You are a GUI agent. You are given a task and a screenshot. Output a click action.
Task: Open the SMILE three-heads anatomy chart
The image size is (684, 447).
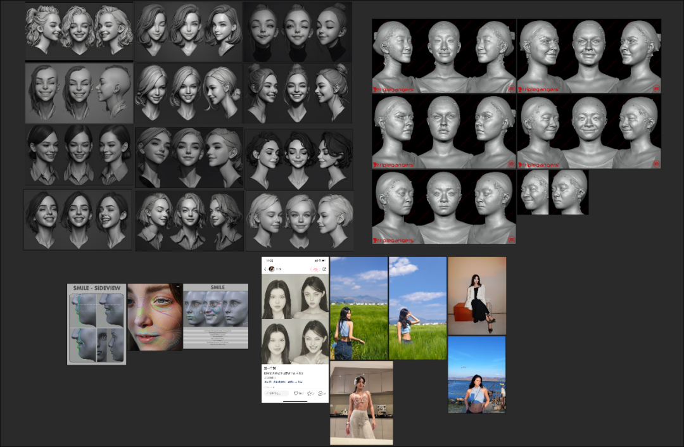click(x=216, y=316)
